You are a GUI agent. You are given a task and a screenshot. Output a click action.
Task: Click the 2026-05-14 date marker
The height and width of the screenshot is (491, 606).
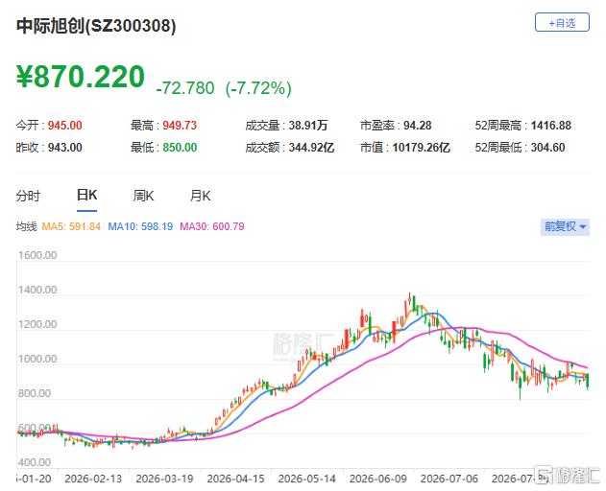coord(307,479)
